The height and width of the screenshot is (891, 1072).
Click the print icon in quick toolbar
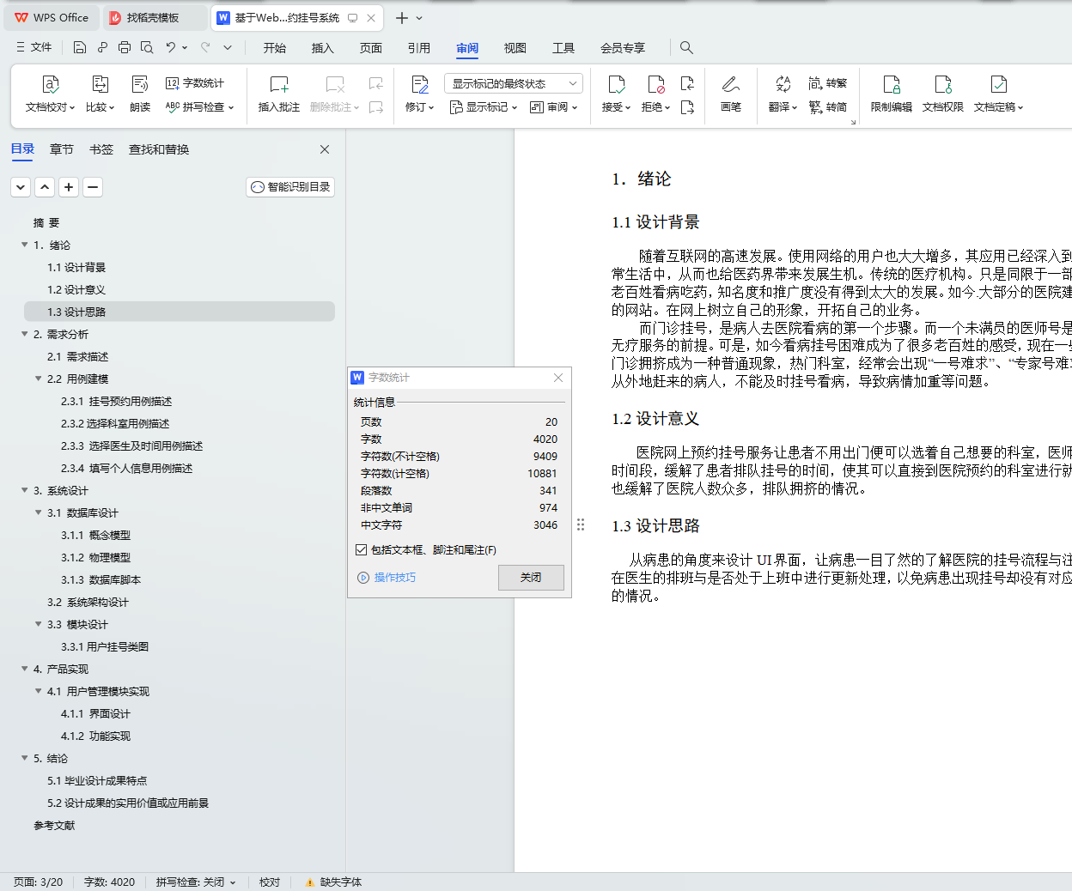click(x=125, y=47)
